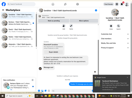132x98 pixels.
Task: Open Alejandro's apartment conversation
Action: tap(18, 45)
